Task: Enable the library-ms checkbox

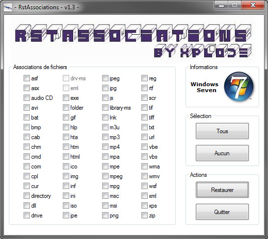Action: pos(105,108)
